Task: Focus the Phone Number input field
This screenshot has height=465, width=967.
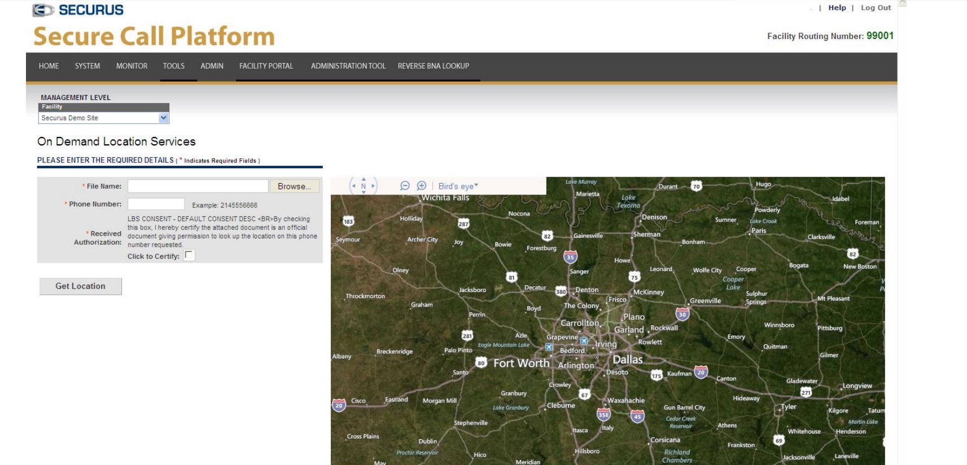Action: 156,204
